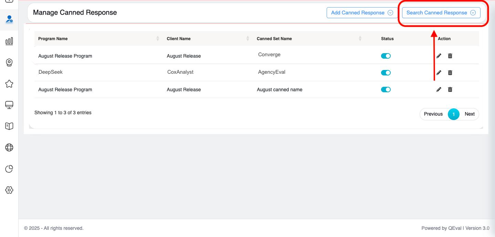Expand the Add Canned Response panel
This screenshot has height=237, width=495.
pos(362,13)
